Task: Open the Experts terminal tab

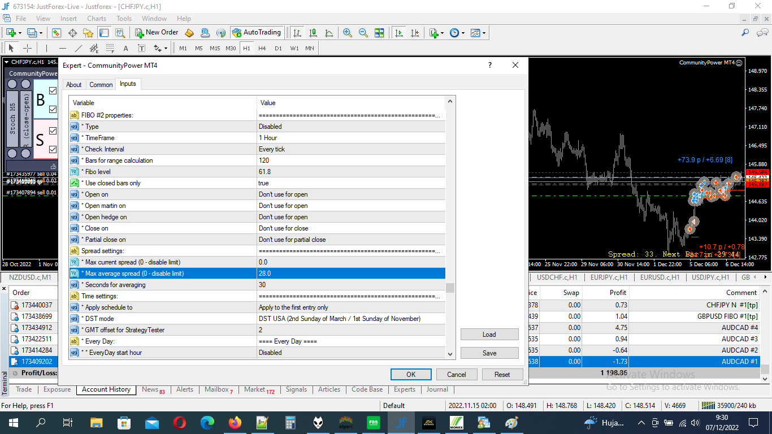Action: [405, 389]
